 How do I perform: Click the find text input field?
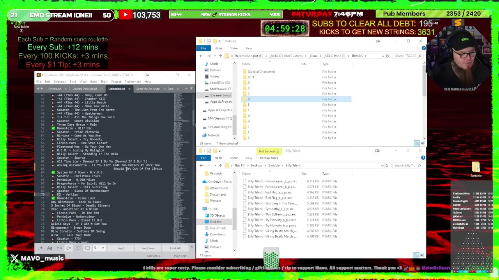point(96,248)
